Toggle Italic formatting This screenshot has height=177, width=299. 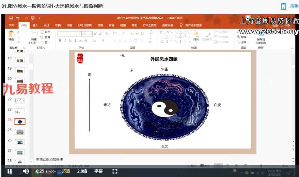(65, 40)
